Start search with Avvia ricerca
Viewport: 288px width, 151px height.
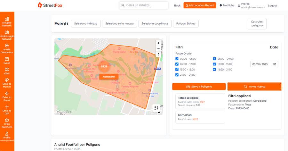254,87
